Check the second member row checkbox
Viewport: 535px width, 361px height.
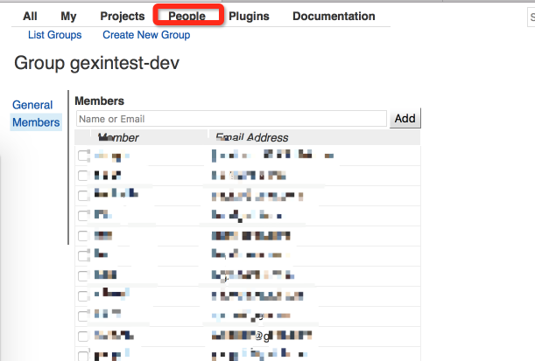tap(83, 175)
